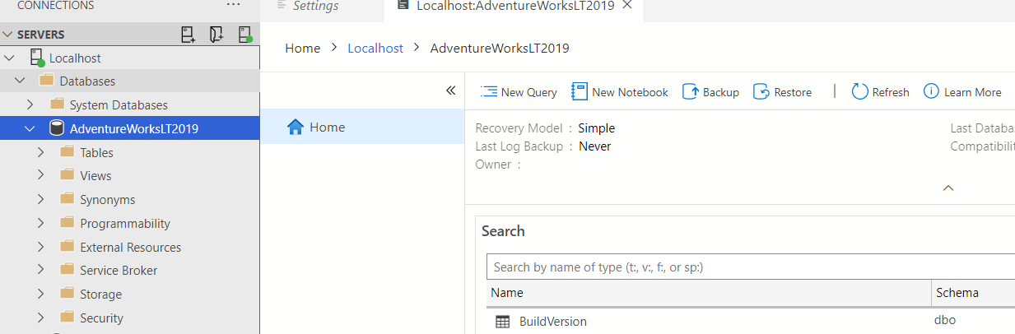Click the Service Broker folder icon
The image size is (1015, 334).
[68, 270]
